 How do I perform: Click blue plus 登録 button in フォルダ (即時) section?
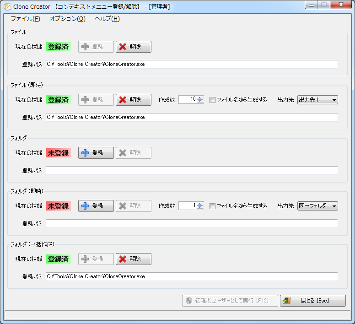pos(96,206)
